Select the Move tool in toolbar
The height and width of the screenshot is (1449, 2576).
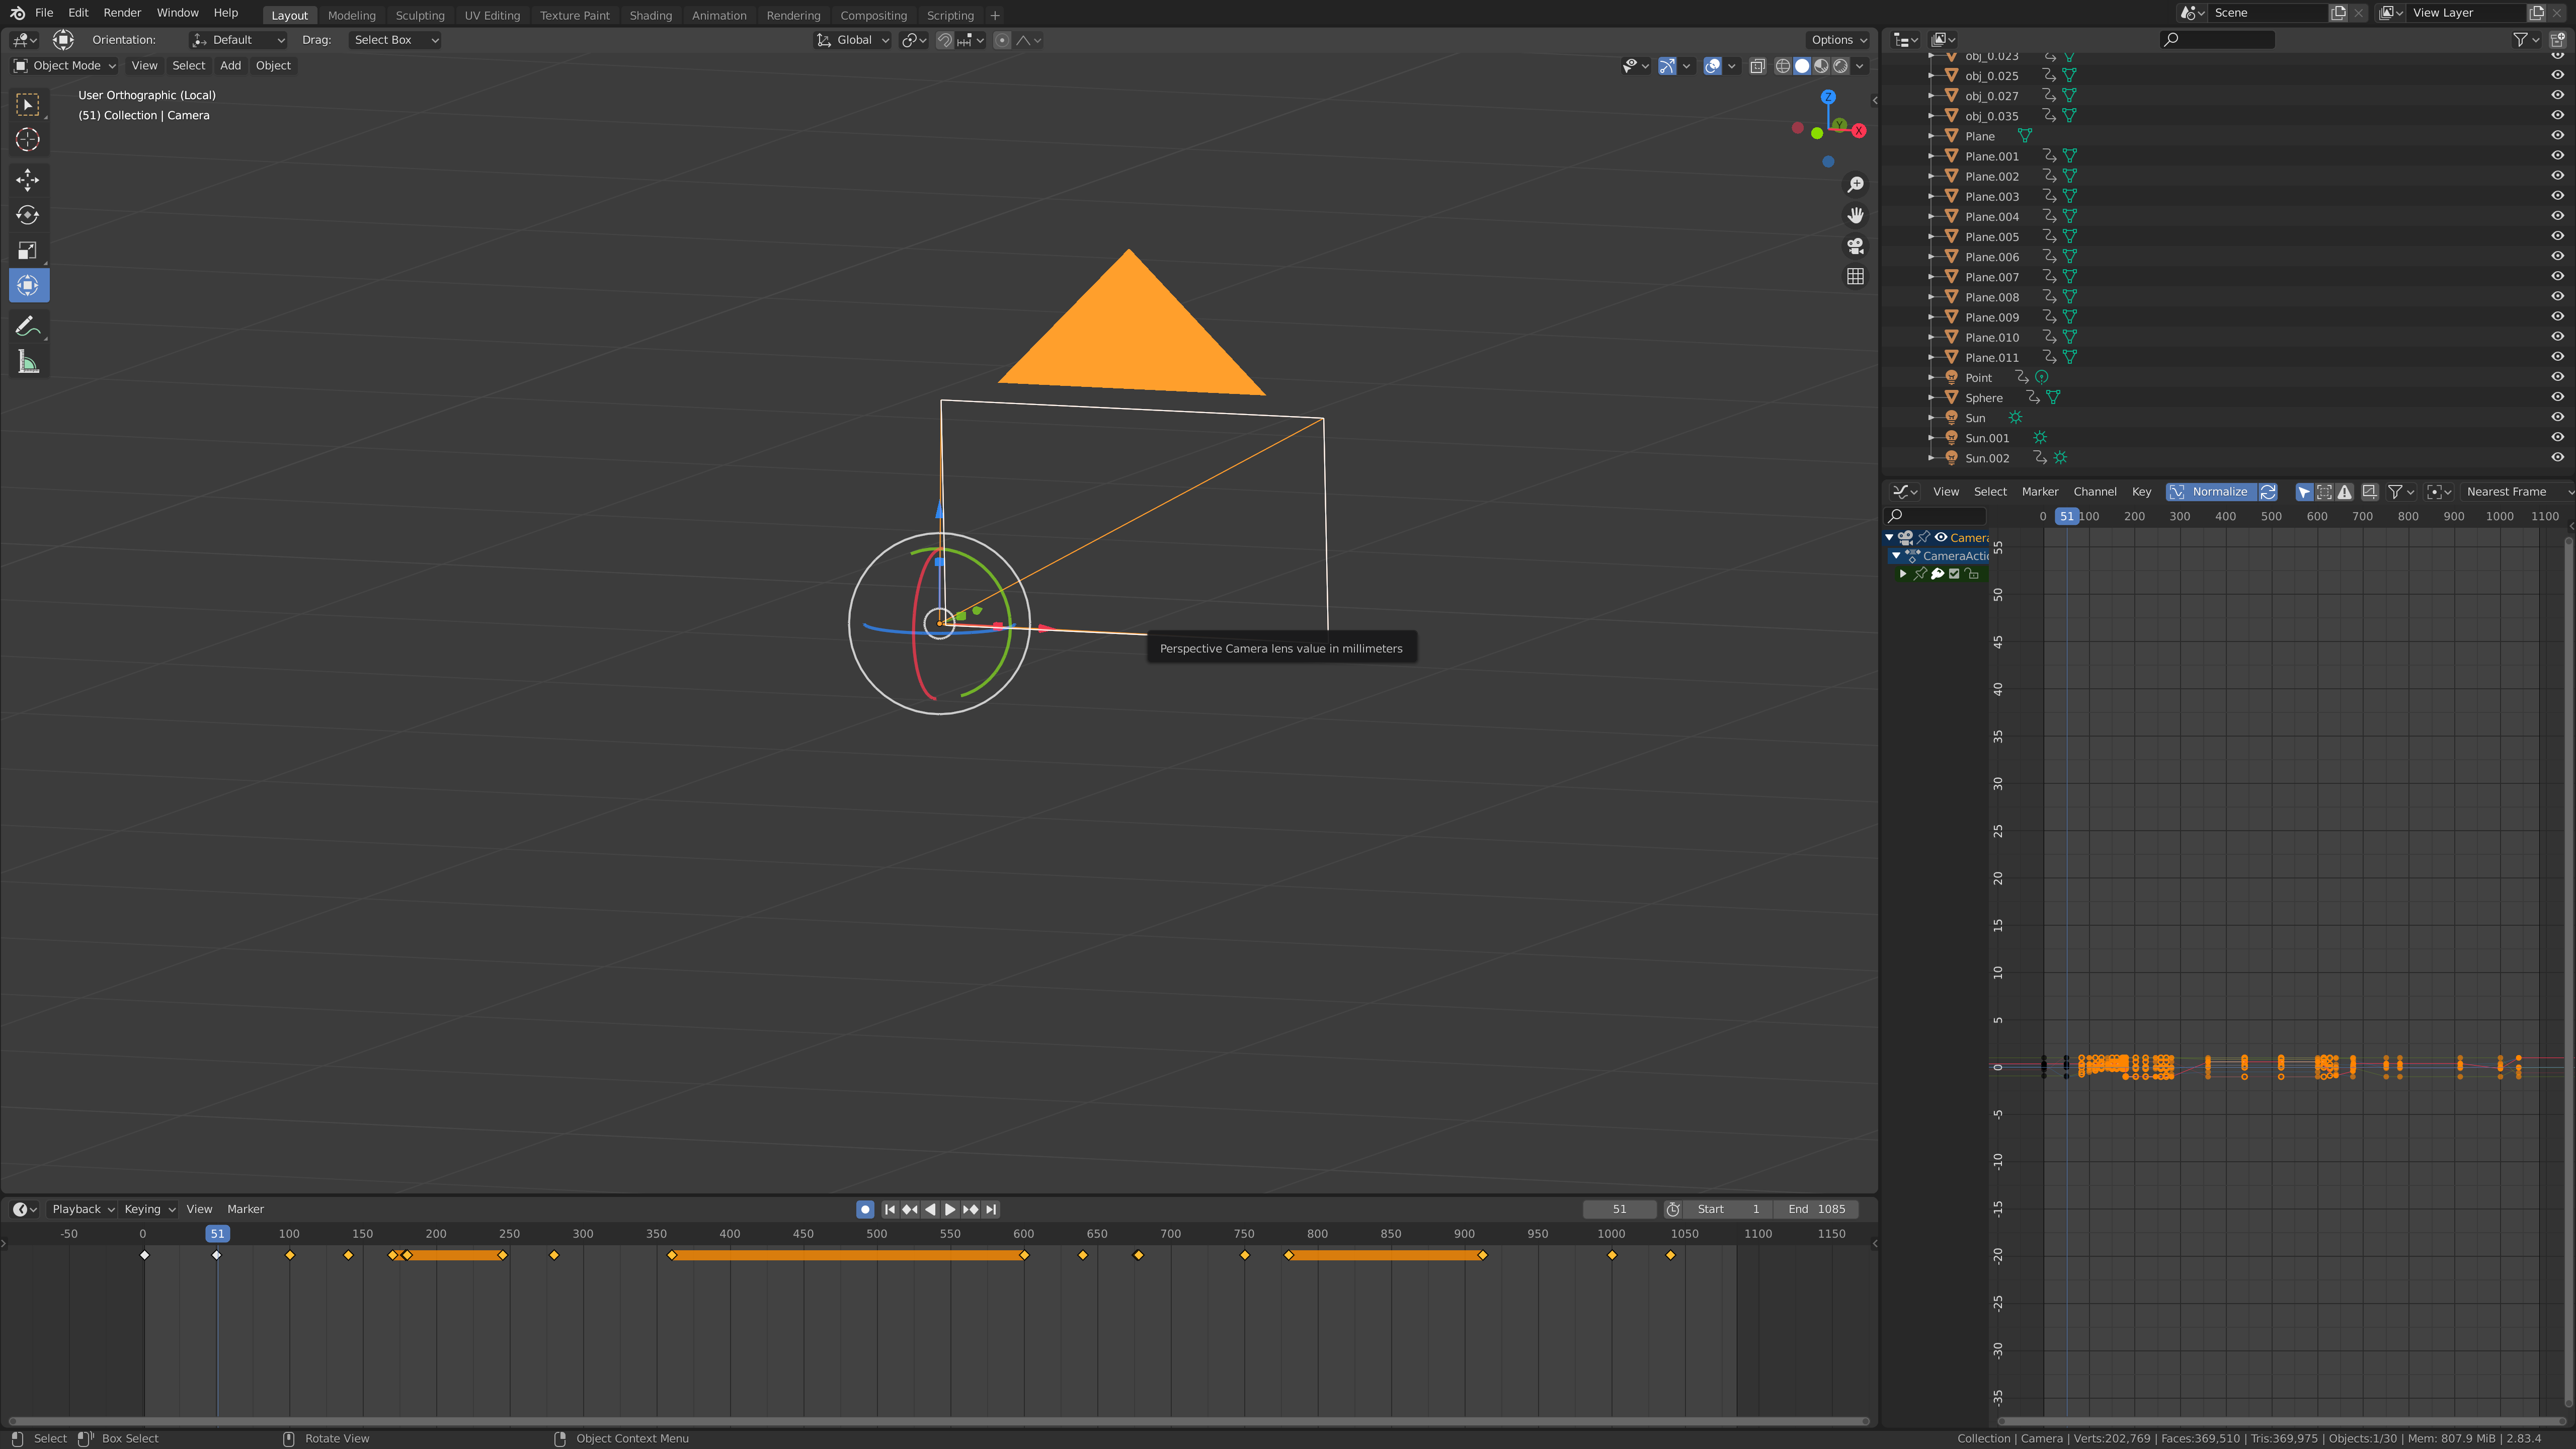[x=27, y=180]
